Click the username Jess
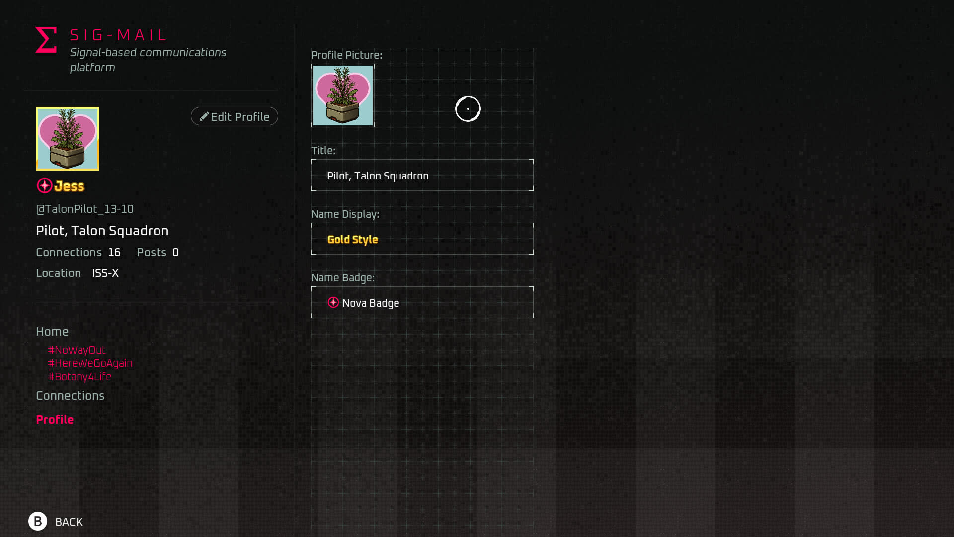This screenshot has height=537, width=954. (70, 186)
